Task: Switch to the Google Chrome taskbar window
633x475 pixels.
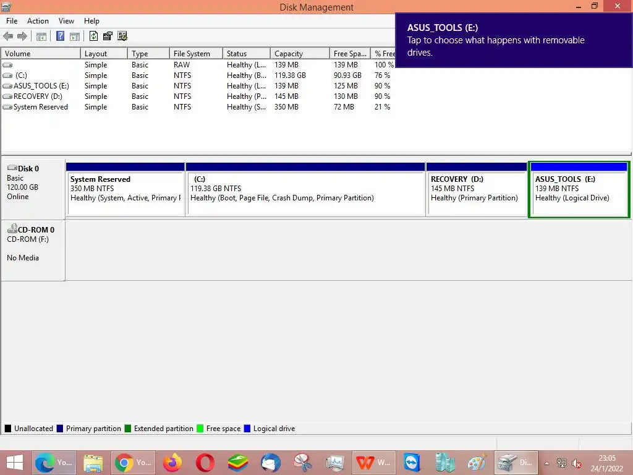Action: 134,463
